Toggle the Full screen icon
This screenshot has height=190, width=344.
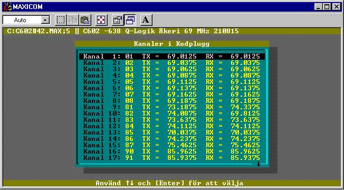pyautogui.click(x=101, y=20)
